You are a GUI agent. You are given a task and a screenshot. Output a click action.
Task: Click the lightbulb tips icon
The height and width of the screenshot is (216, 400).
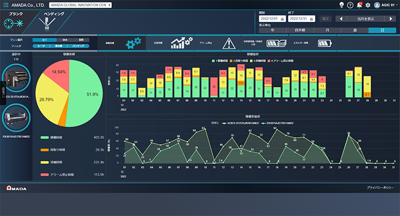pos(342,5)
